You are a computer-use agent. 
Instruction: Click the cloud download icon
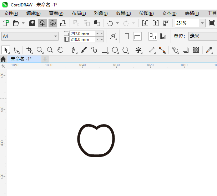coord(42,23)
